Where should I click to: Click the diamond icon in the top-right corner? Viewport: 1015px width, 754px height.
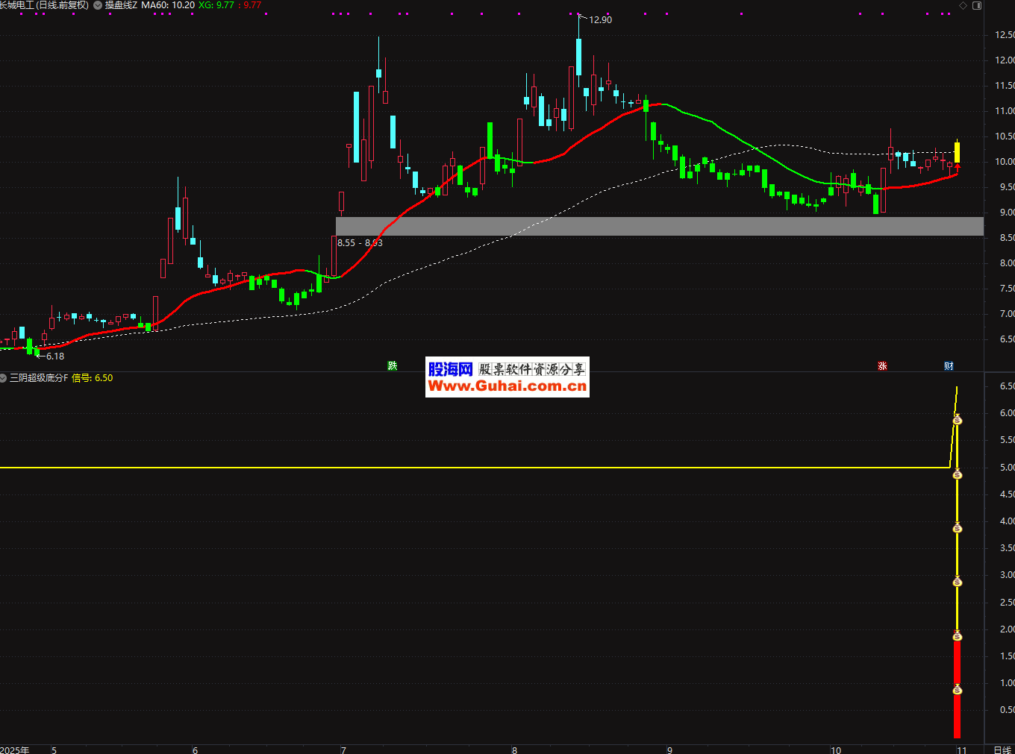964,5
